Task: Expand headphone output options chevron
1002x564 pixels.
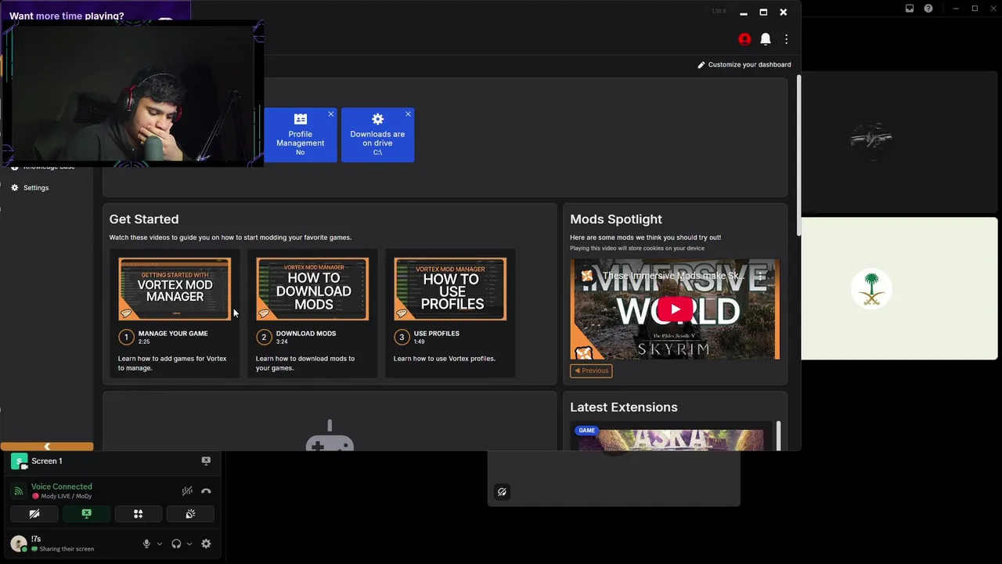Action: [x=189, y=544]
